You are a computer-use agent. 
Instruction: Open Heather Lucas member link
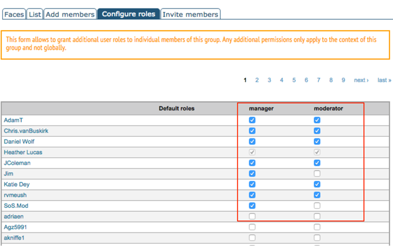22,152
